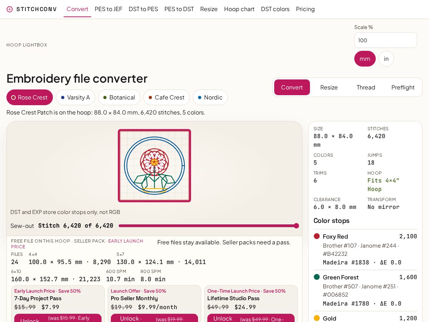Open the PES to DST link
The width and height of the screenshot is (429, 322).
[x=179, y=9]
